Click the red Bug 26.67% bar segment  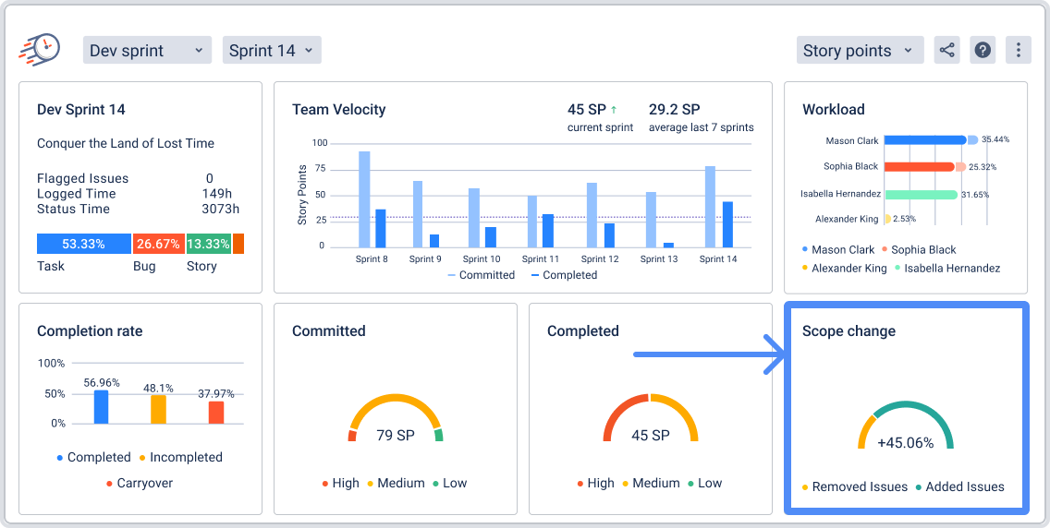(158, 244)
